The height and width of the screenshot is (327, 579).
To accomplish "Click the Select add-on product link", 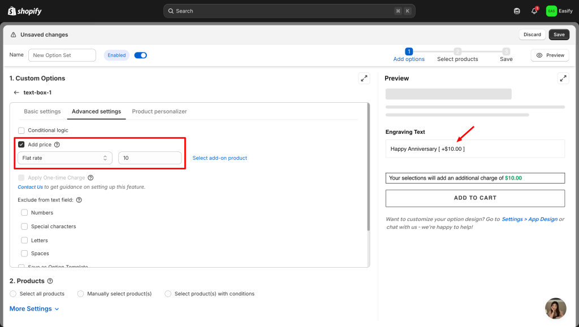I will point(219,158).
